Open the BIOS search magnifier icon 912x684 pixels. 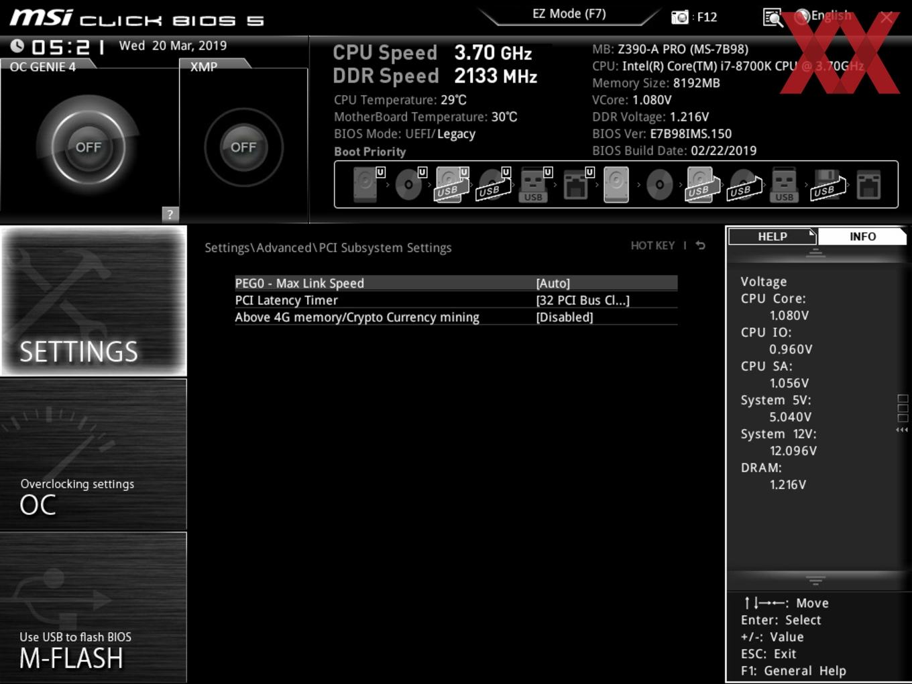773,17
